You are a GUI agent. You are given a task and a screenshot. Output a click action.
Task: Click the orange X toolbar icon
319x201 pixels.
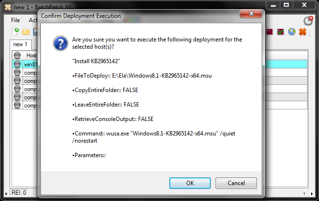[x=303, y=32]
